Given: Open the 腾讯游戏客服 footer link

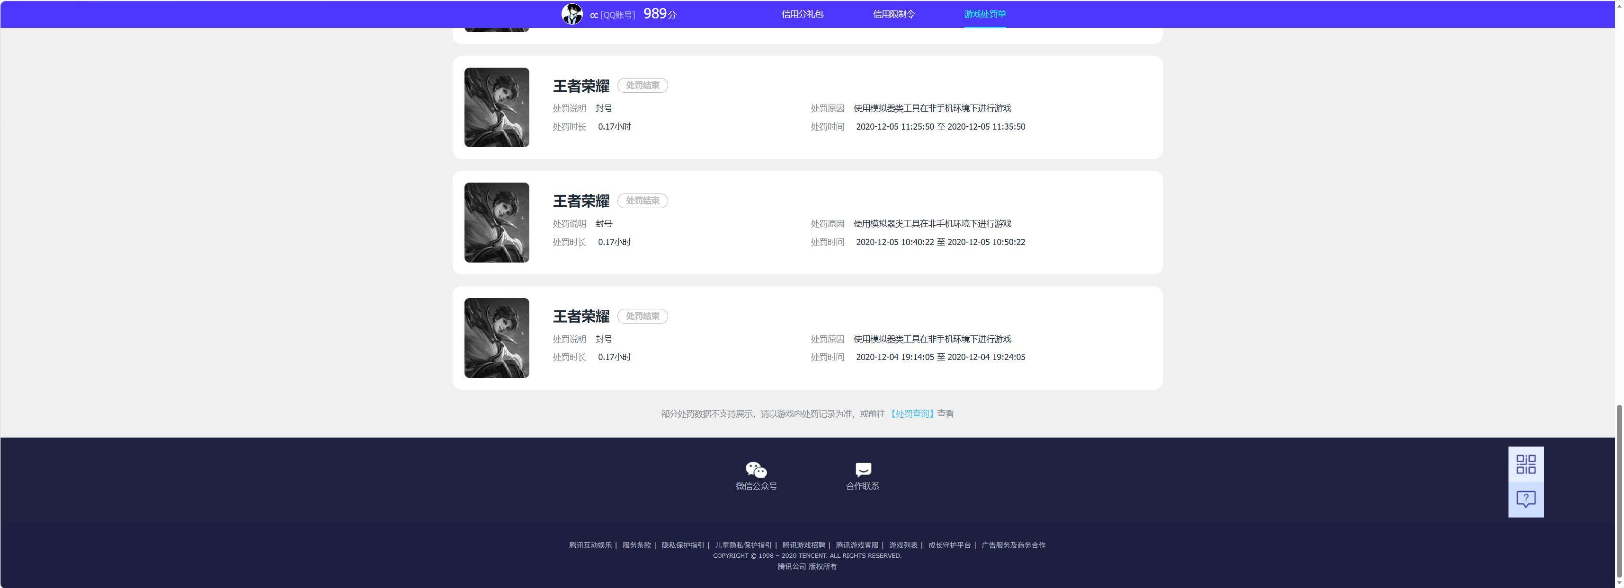Looking at the screenshot, I should tap(857, 545).
